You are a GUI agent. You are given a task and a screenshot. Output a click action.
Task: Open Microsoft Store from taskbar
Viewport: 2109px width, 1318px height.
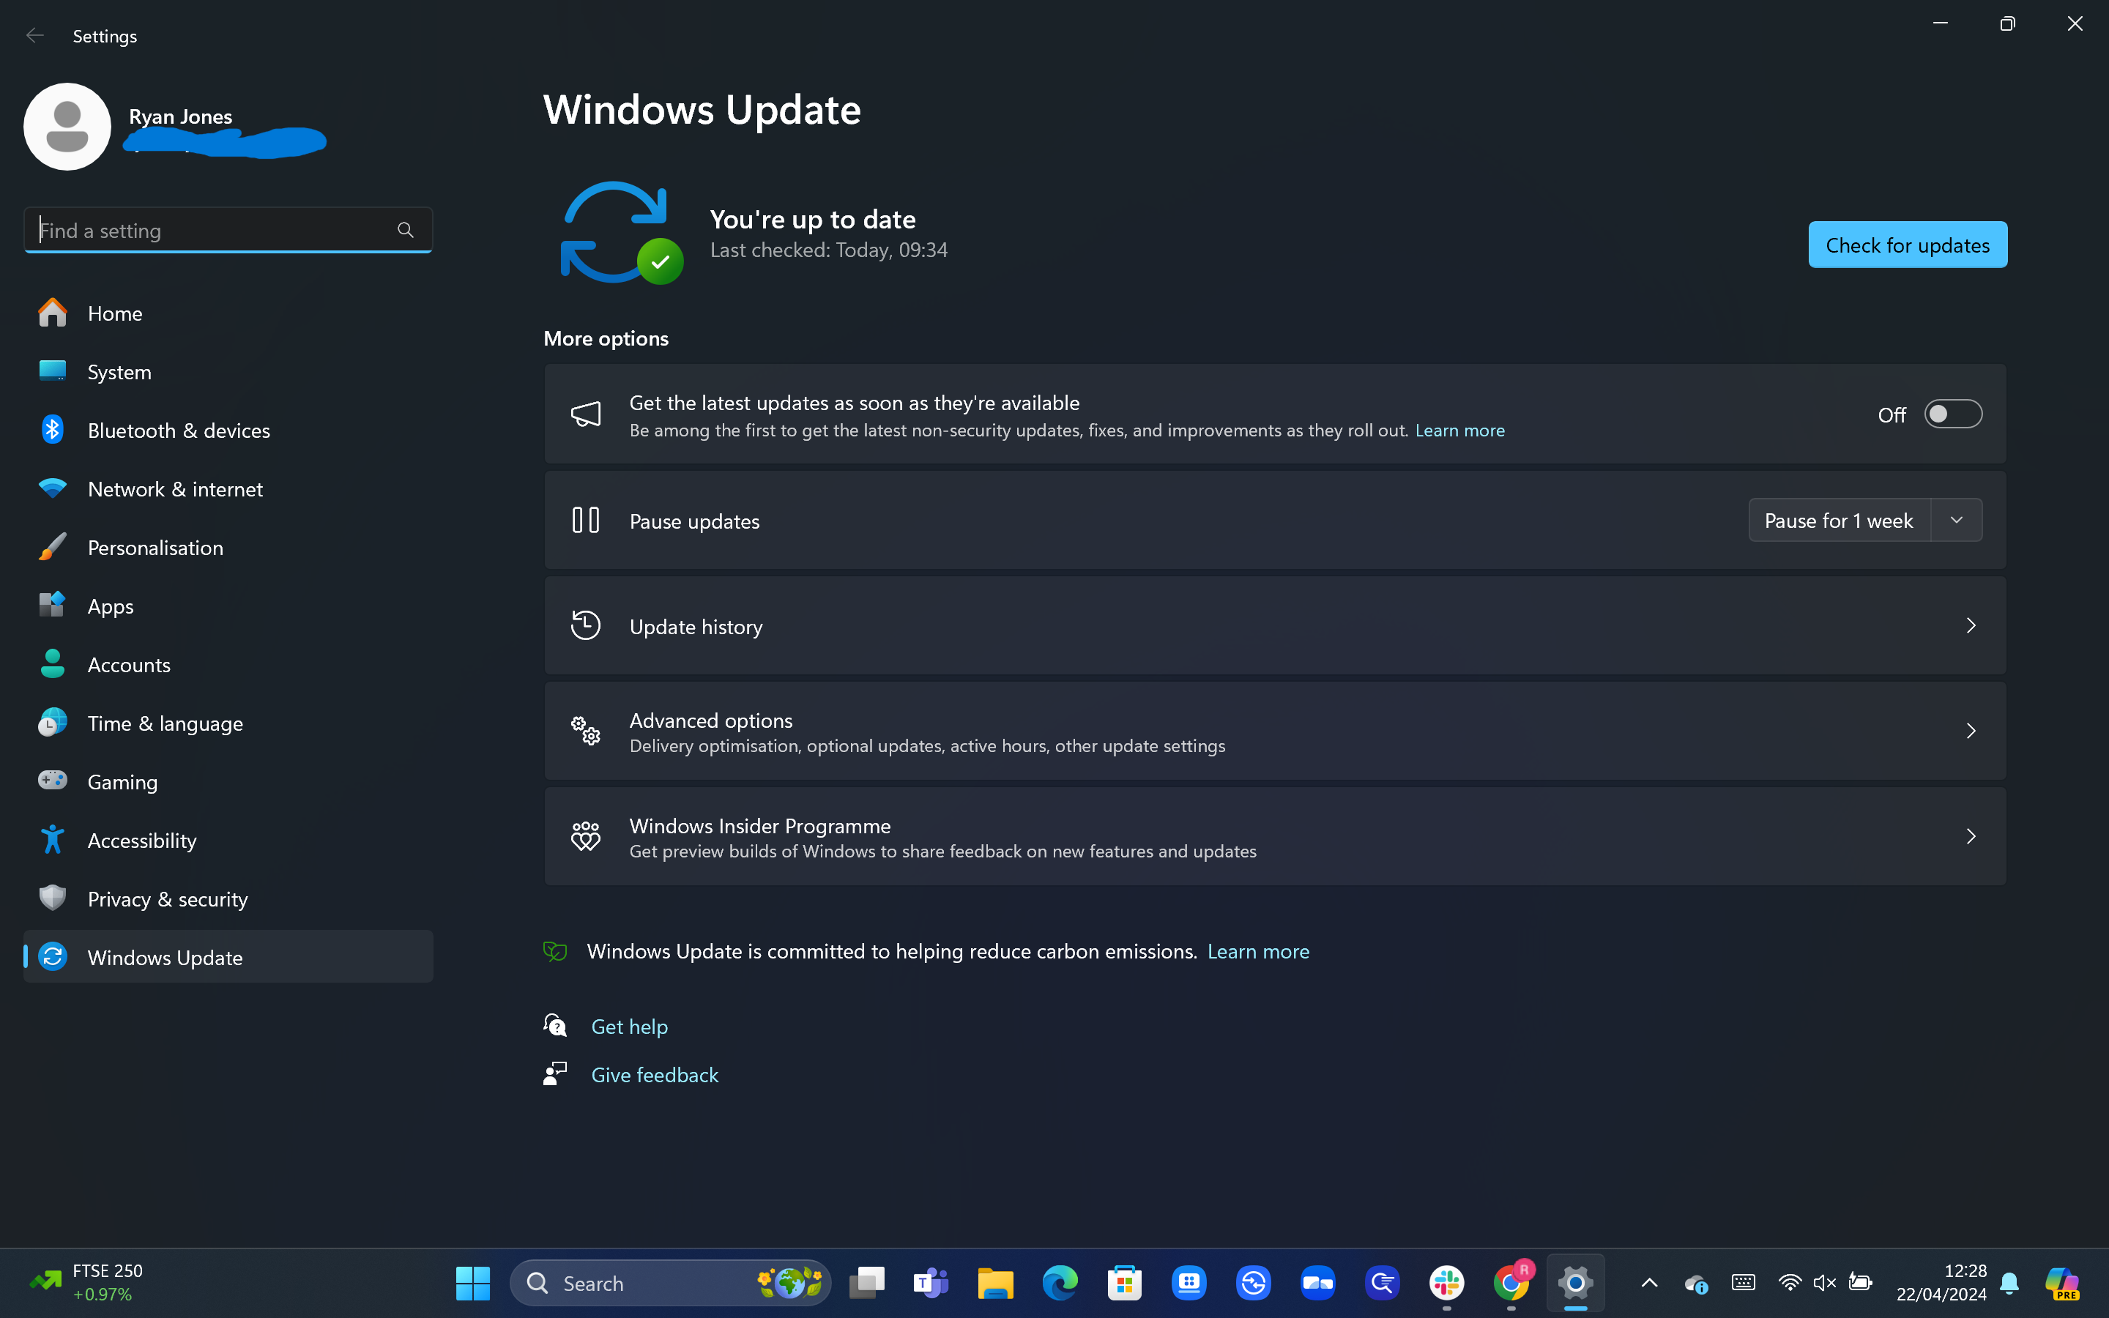pyautogui.click(x=1124, y=1283)
